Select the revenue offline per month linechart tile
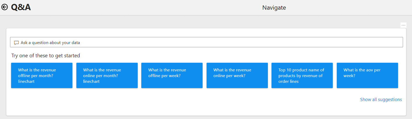This screenshot has height=119, width=412. click(42, 76)
